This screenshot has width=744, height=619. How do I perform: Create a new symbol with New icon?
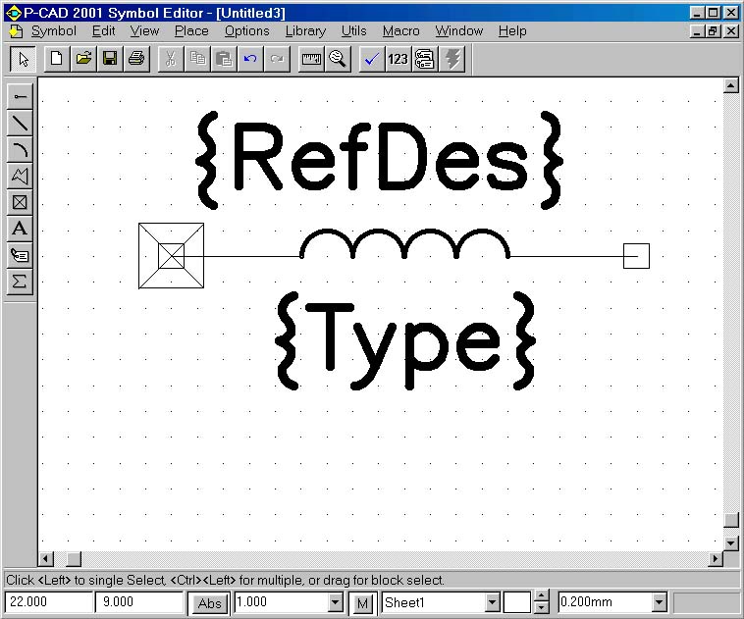coord(57,59)
